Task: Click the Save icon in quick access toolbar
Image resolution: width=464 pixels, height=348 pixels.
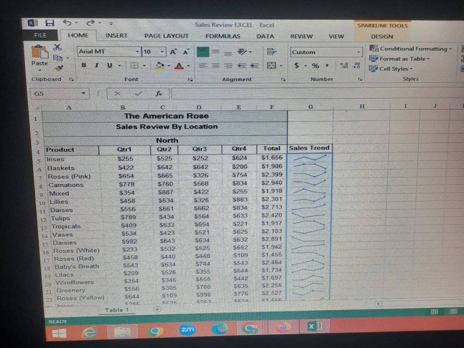Action: click(50, 23)
